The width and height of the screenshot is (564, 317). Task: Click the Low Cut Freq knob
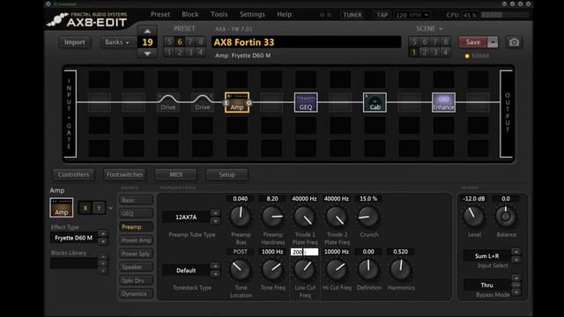(x=304, y=269)
